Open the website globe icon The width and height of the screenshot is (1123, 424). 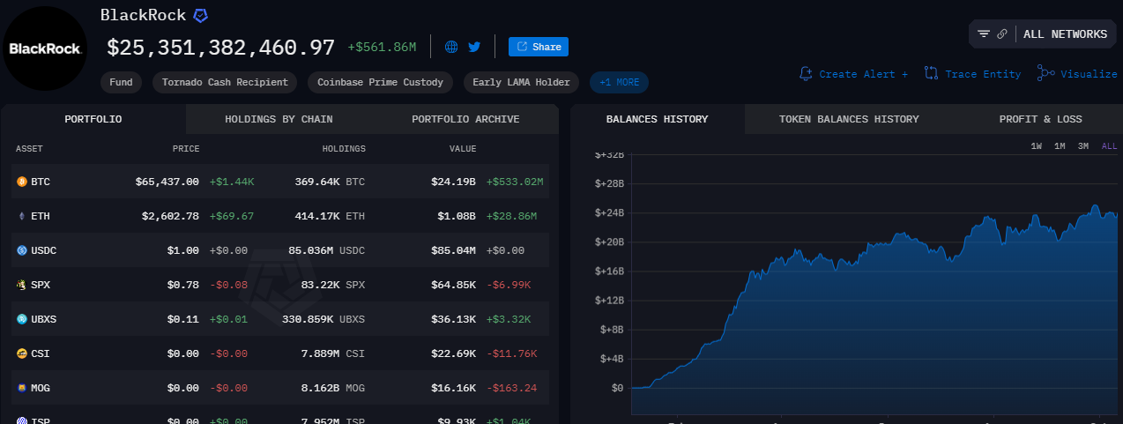point(451,47)
